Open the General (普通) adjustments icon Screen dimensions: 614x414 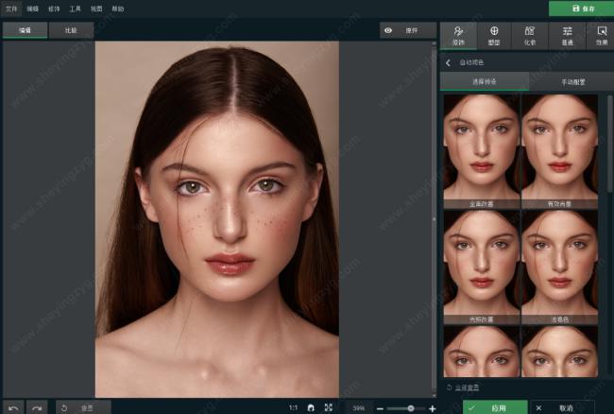(567, 35)
